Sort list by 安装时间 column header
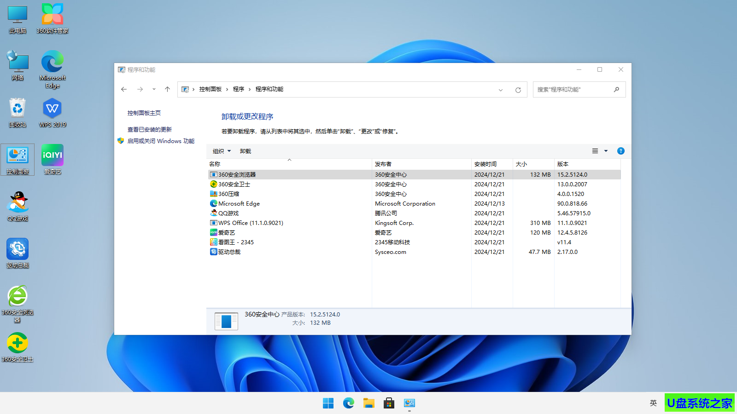This screenshot has height=414, width=737. tap(485, 164)
